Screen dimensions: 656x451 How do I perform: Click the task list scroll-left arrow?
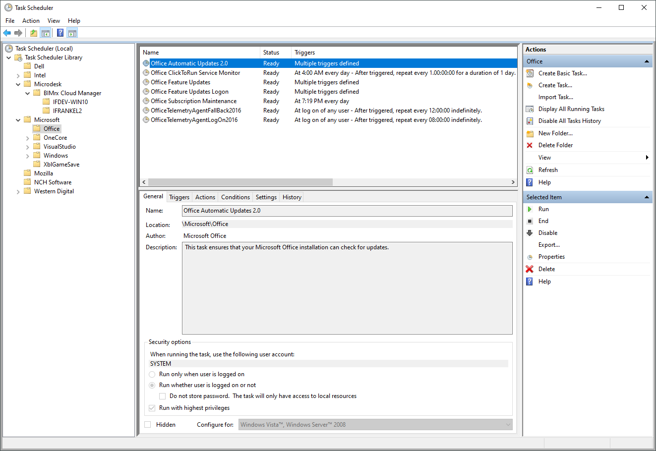[144, 182]
